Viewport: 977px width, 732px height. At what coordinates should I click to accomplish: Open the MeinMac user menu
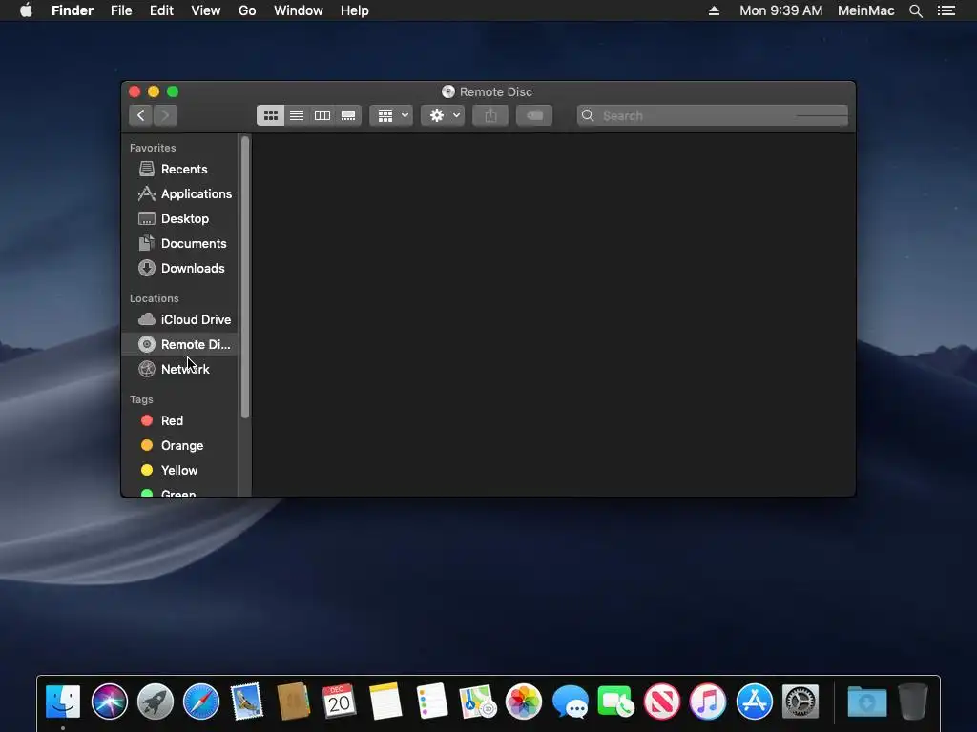tap(866, 10)
